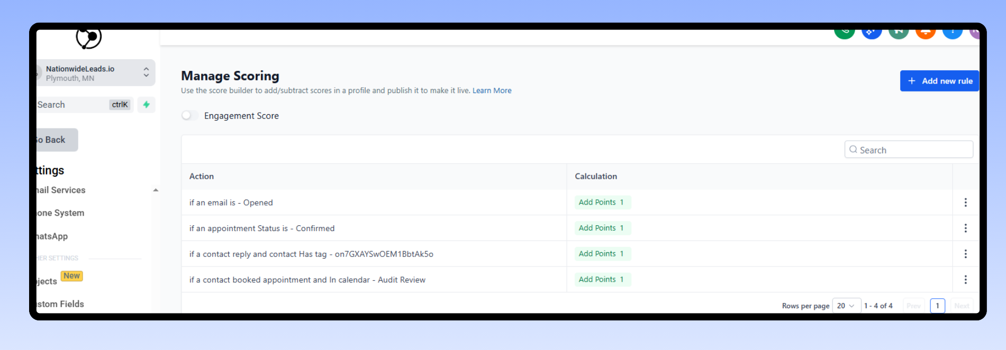
Task: Open WhatsApp settings in sidebar
Action: pyautogui.click(x=52, y=236)
